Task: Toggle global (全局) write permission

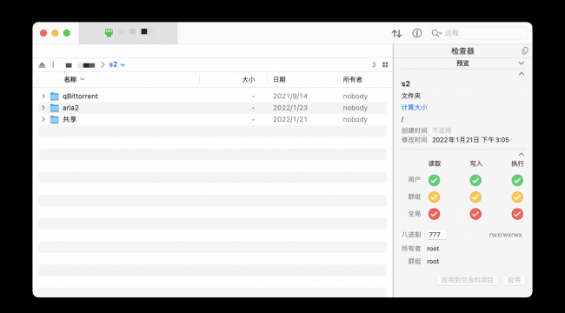Action: click(475, 214)
